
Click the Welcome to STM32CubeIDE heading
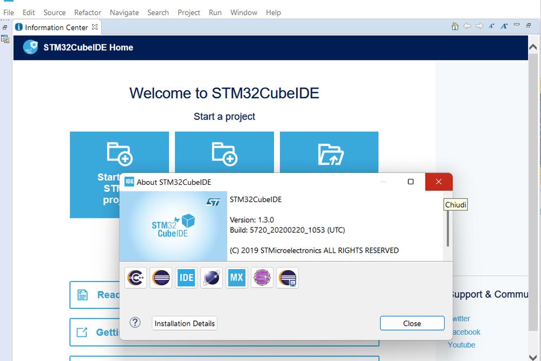pos(224,93)
